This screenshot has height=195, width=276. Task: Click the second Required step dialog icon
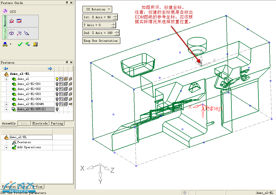tap(19, 21)
